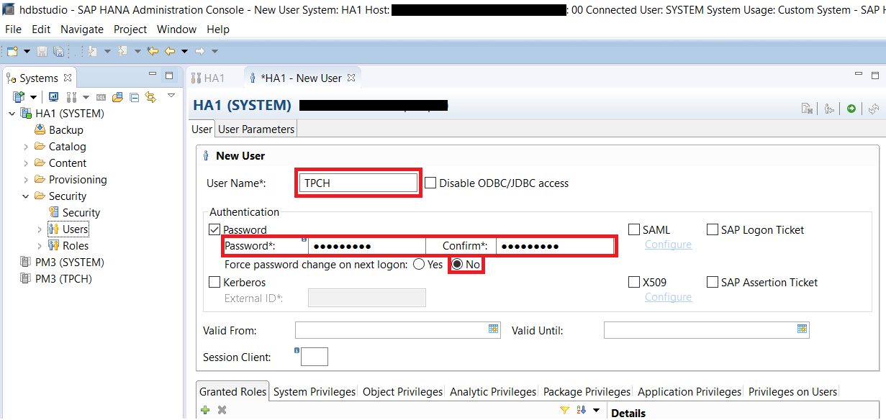Image resolution: width=886 pixels, height=420 pixels.
Task: Open the Navigate menu
Action: tap(82, 29)
